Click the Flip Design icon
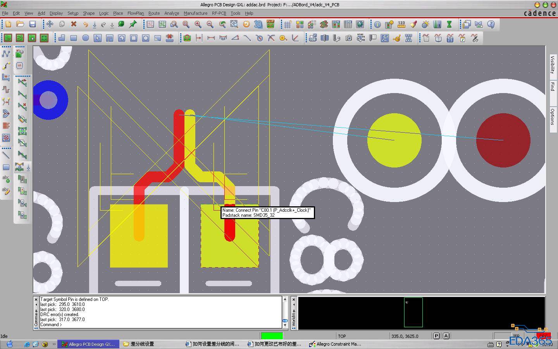This screenshot has width=558, height=349. coord(270,24)
